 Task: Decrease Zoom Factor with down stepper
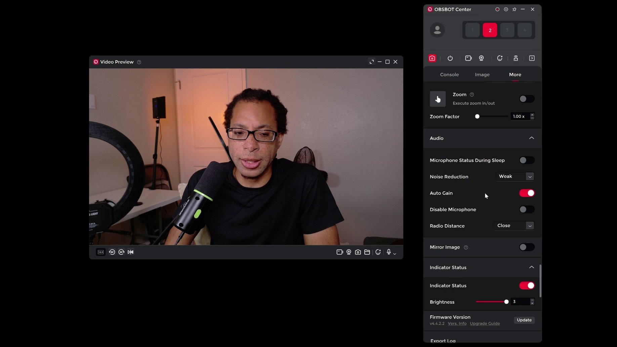532,118
